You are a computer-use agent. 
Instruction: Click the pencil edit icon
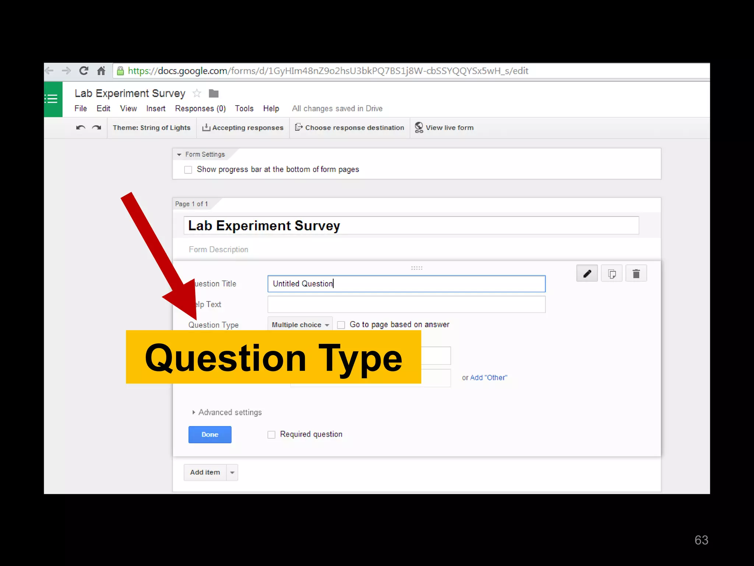click(587, 273)
